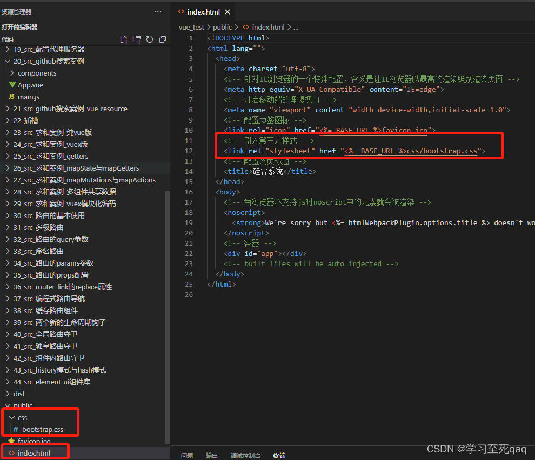Expand the 37_src_编程式路由导航 folder

[x=49, y=299]
